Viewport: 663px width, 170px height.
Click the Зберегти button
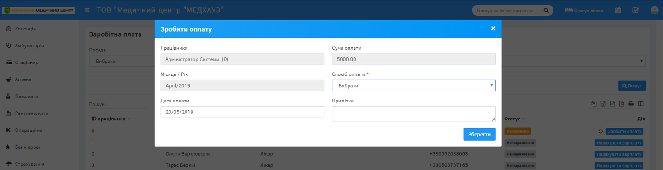coord(479,134)
